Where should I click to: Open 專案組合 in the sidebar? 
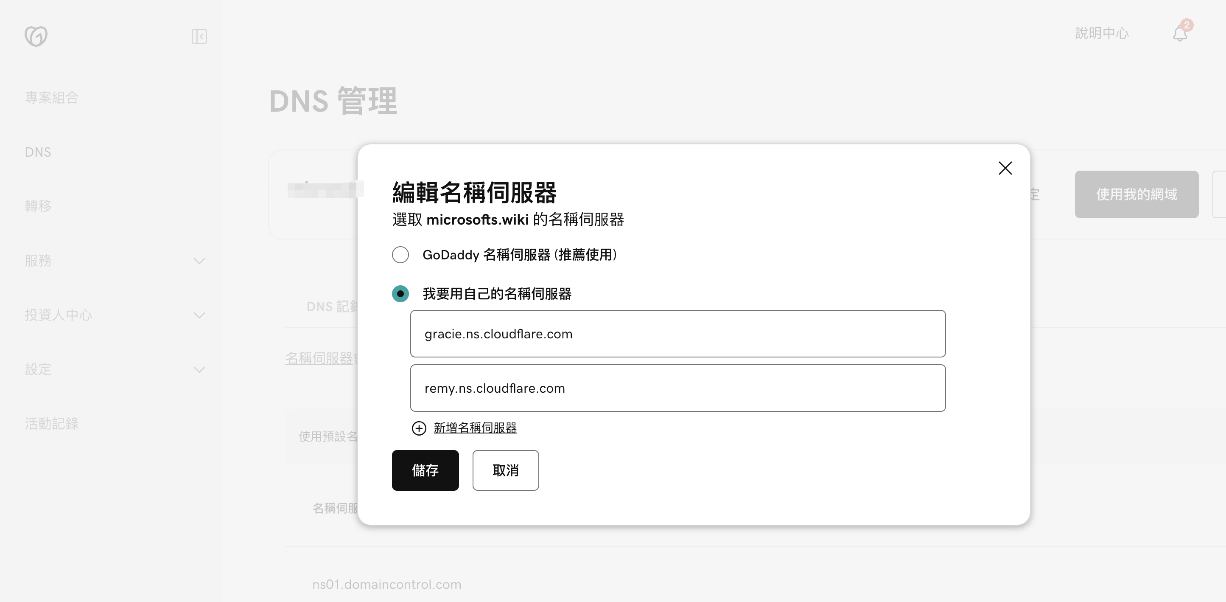pos(51,98)
